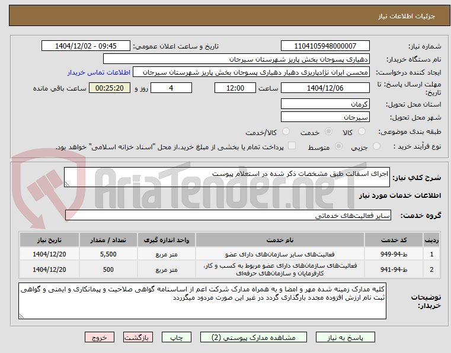This screenshot has width=451, height=353.
Task: Click the خروج exit button
Action: (99, 337)
